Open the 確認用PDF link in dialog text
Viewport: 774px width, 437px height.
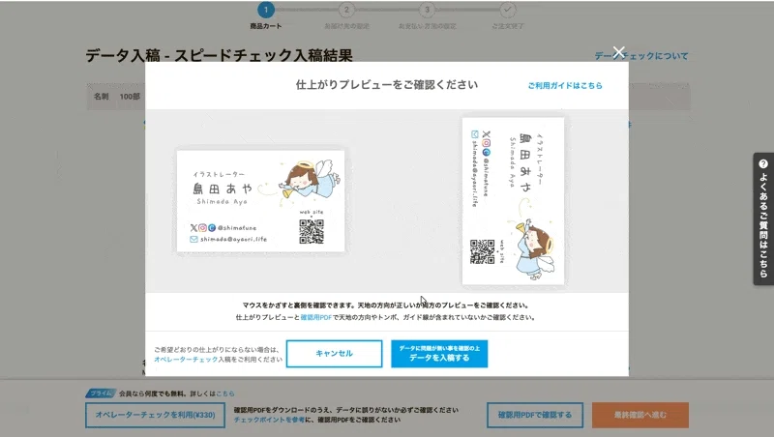click(316, 318)
